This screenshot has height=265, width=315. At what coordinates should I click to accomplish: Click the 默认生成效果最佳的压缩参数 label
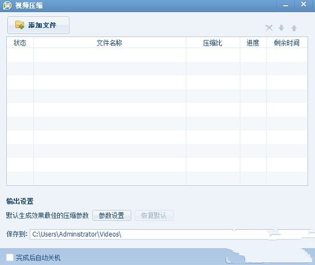[47, 215]
